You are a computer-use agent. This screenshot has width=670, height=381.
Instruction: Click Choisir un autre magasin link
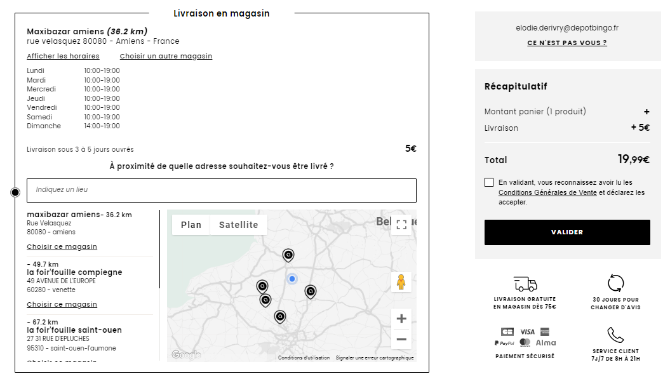(x=166, y=56)
